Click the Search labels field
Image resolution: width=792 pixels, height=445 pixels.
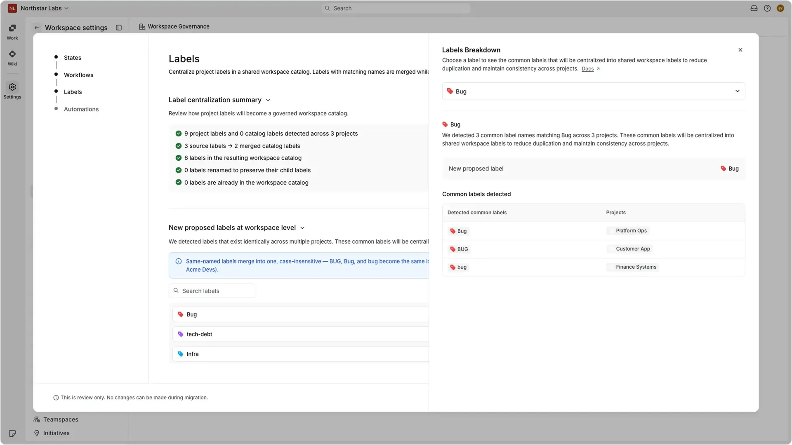click(x=212, y=291)
